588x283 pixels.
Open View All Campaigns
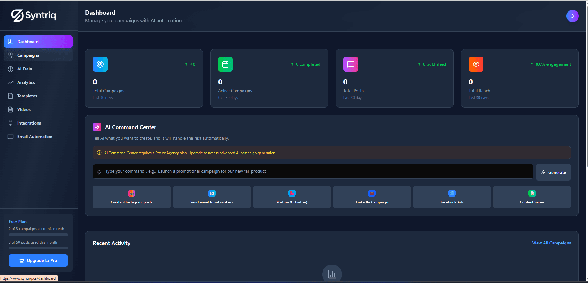pos(551,243)
